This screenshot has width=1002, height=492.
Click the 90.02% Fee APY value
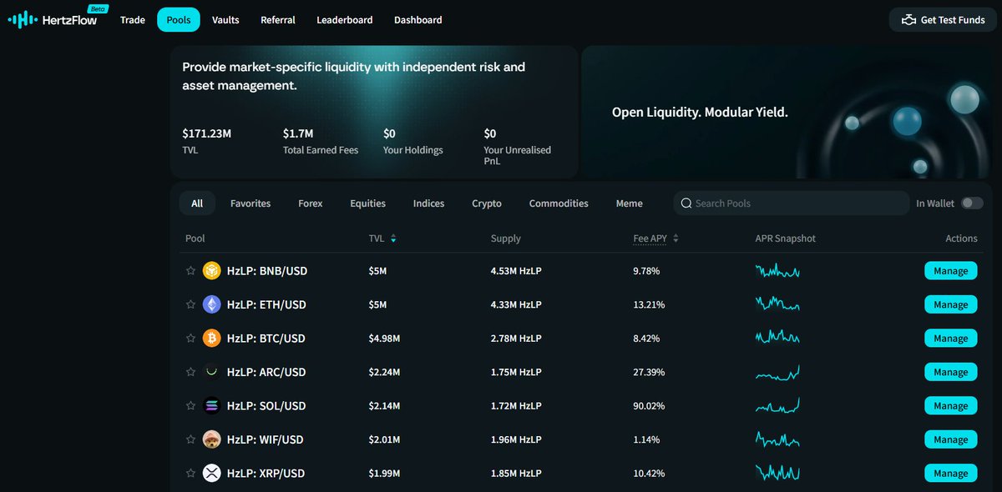click(649, 406)
